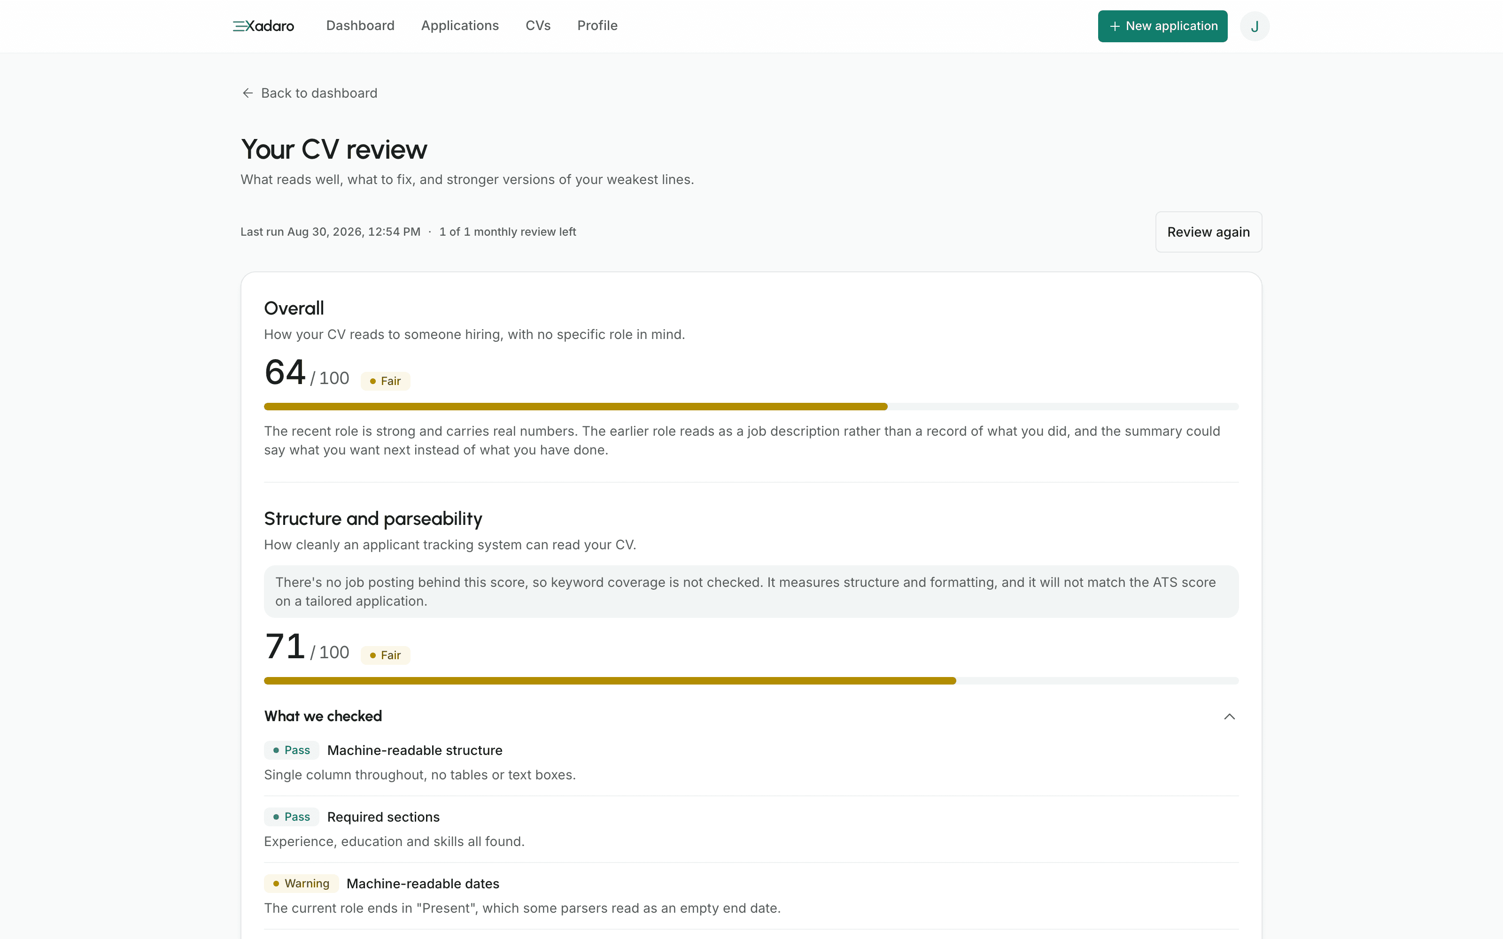Click the plus icon in New application
Image resolution: width=1503 pixels, height=939 pixels.
[x=1115, y=26]
